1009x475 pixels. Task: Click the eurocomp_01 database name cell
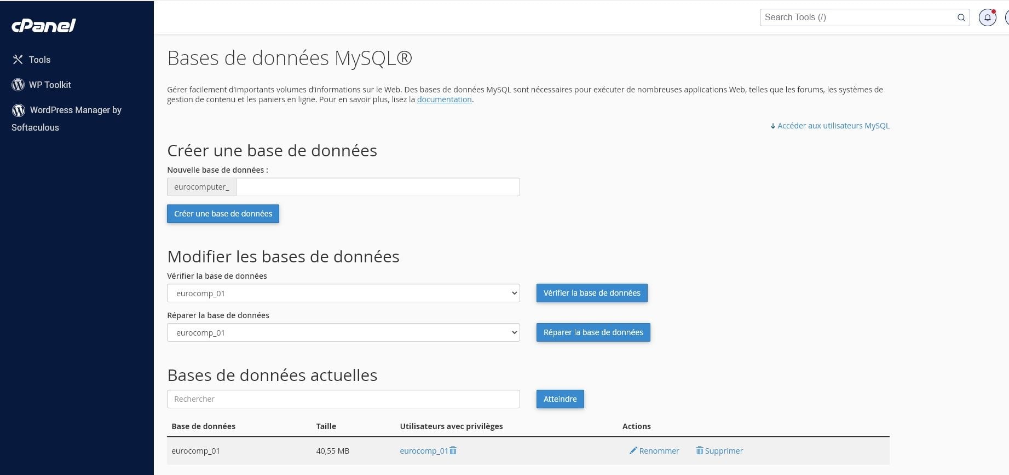point(195,451)
